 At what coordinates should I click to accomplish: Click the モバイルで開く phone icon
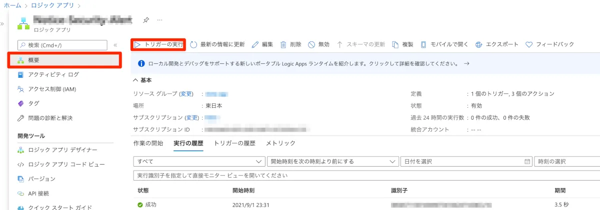(423, 44)
